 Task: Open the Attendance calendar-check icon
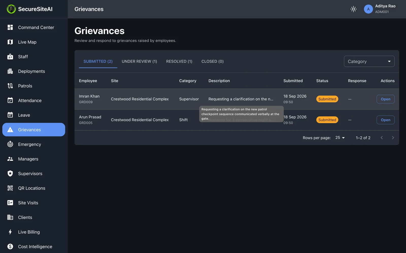10,100
